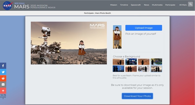Click 'Pick an image of yourself' text

pyautogui.click(x=141, y=34)
